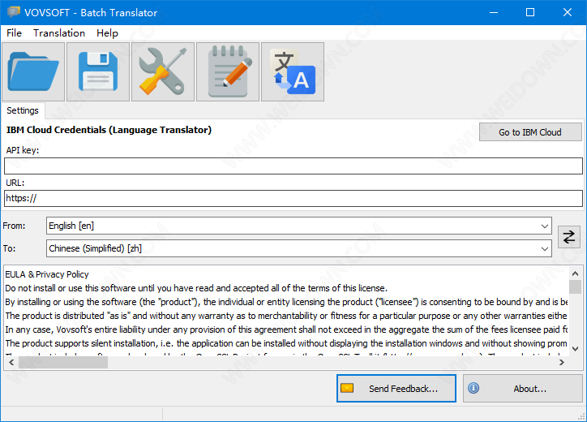This screenshot has height=422, width=587.
Task: Open the File menu
Action: [15, 33]
